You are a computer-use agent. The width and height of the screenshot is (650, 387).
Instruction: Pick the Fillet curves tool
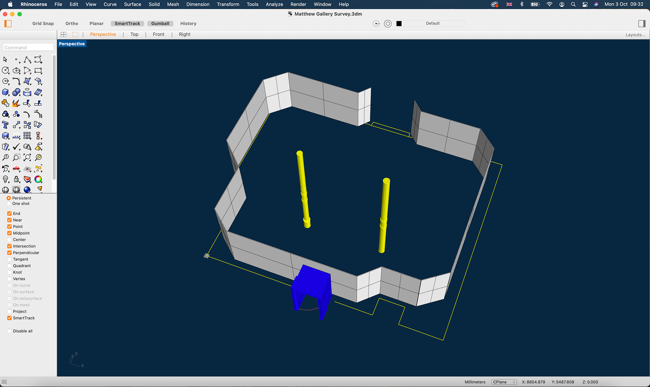click(16, 81)
